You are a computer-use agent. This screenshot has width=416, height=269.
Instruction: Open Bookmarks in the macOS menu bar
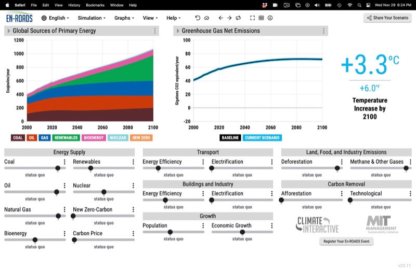[96, 5]
